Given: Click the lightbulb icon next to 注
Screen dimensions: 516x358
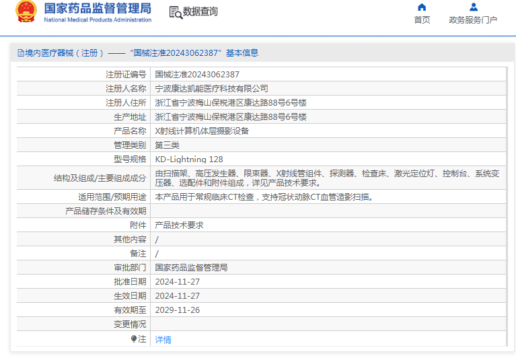Looking at the screenshot, I should (x=134, y=338).
